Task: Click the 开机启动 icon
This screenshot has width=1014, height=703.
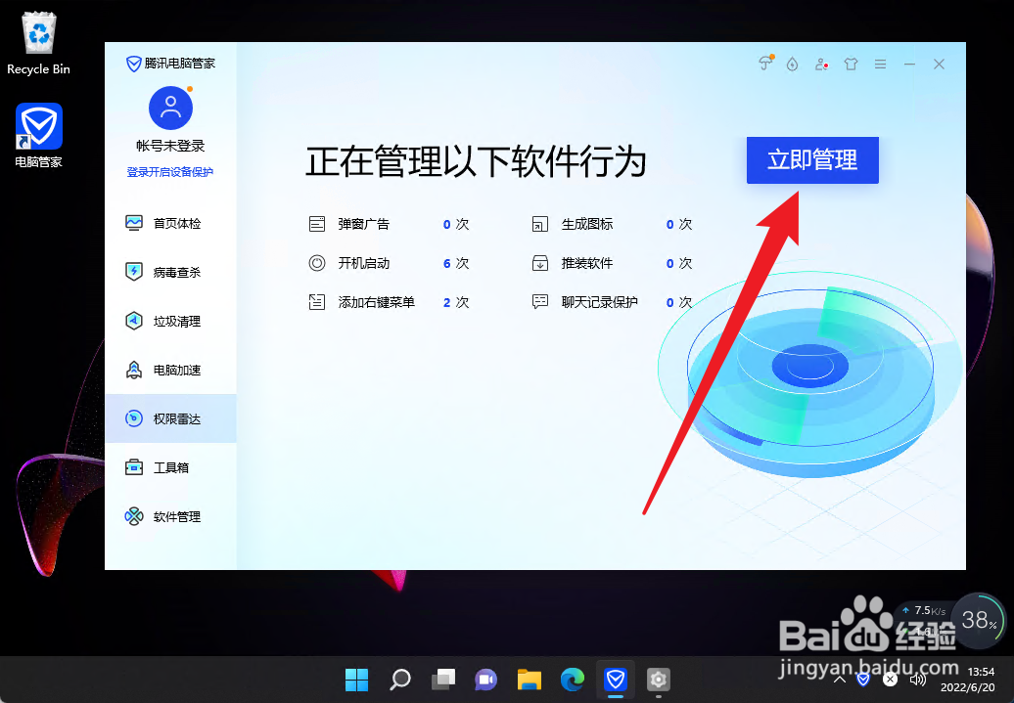Action: (x=317, y=263)
